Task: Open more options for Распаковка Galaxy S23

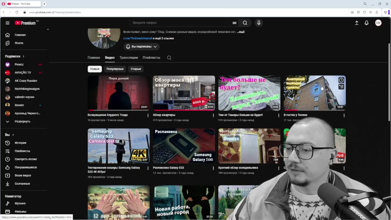Action: tap(213, 168)
